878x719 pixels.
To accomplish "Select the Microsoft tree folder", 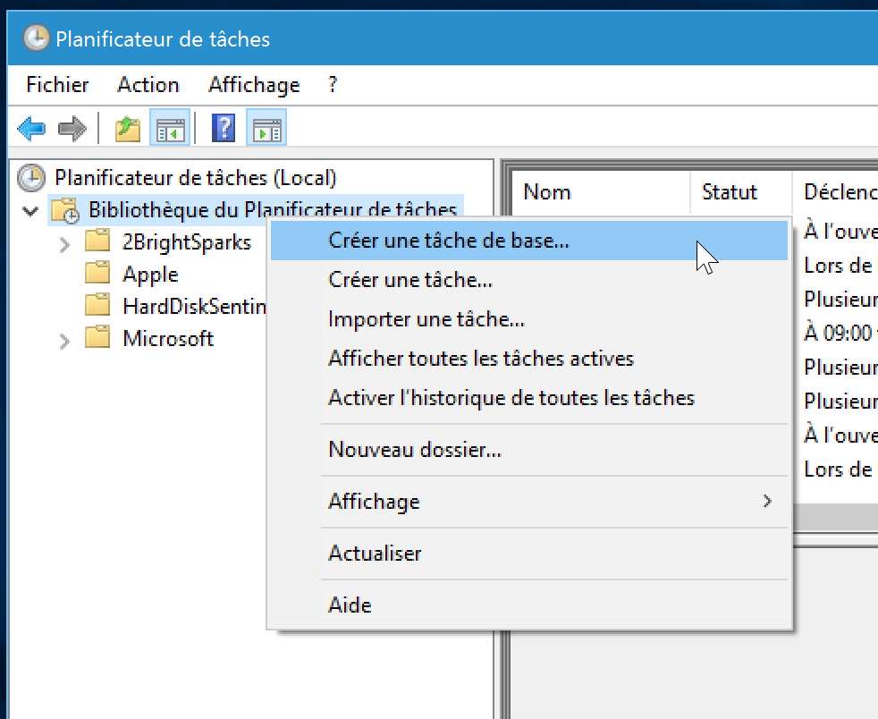I will pyautogui.click(x=168, y=338).
